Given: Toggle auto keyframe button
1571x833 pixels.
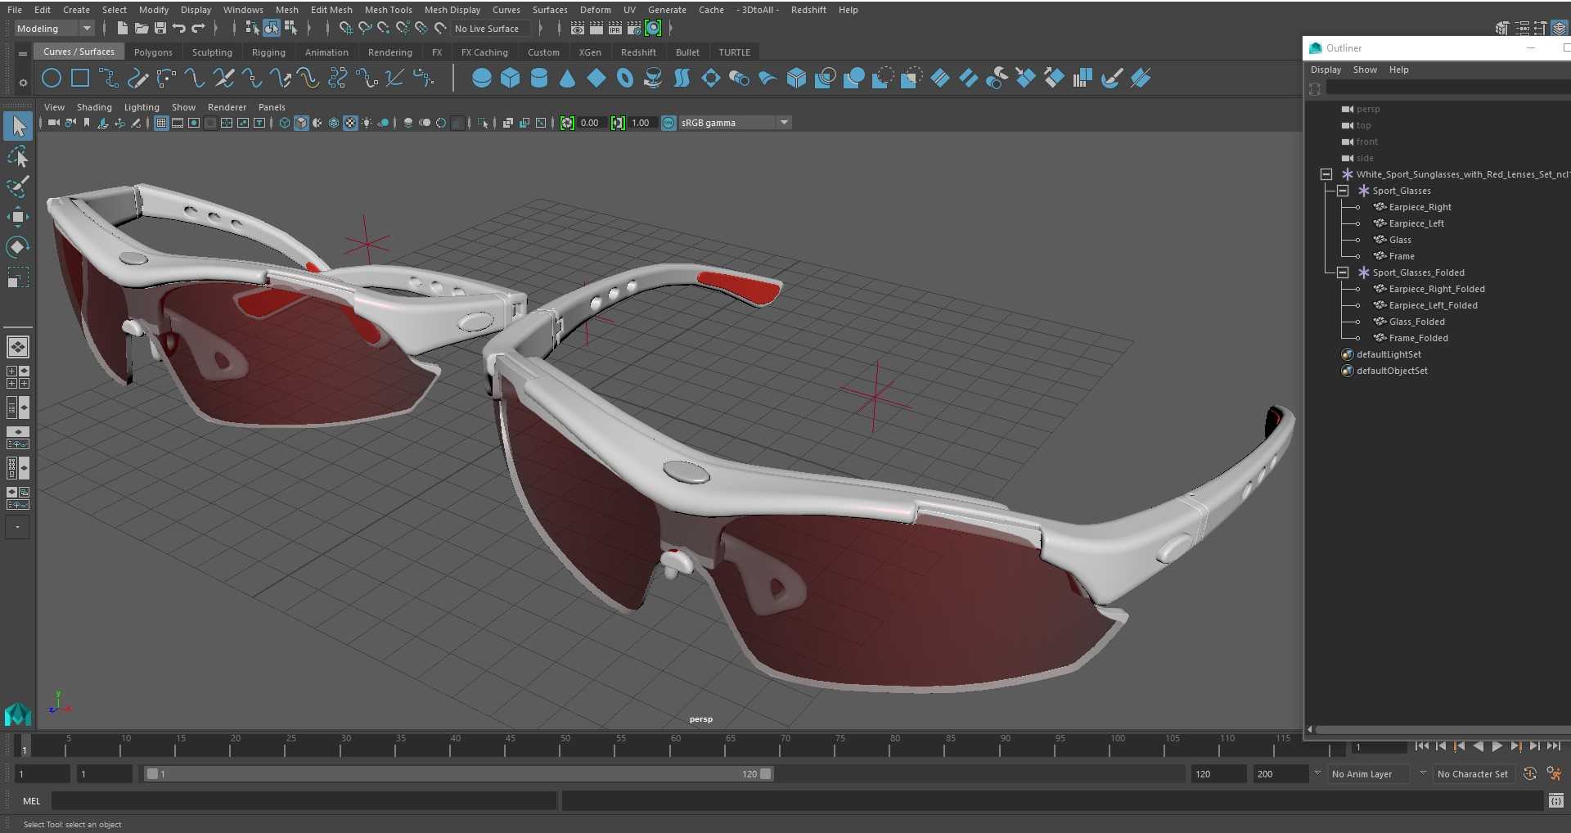Looking at the screenshot, I should click(1529, 774).
